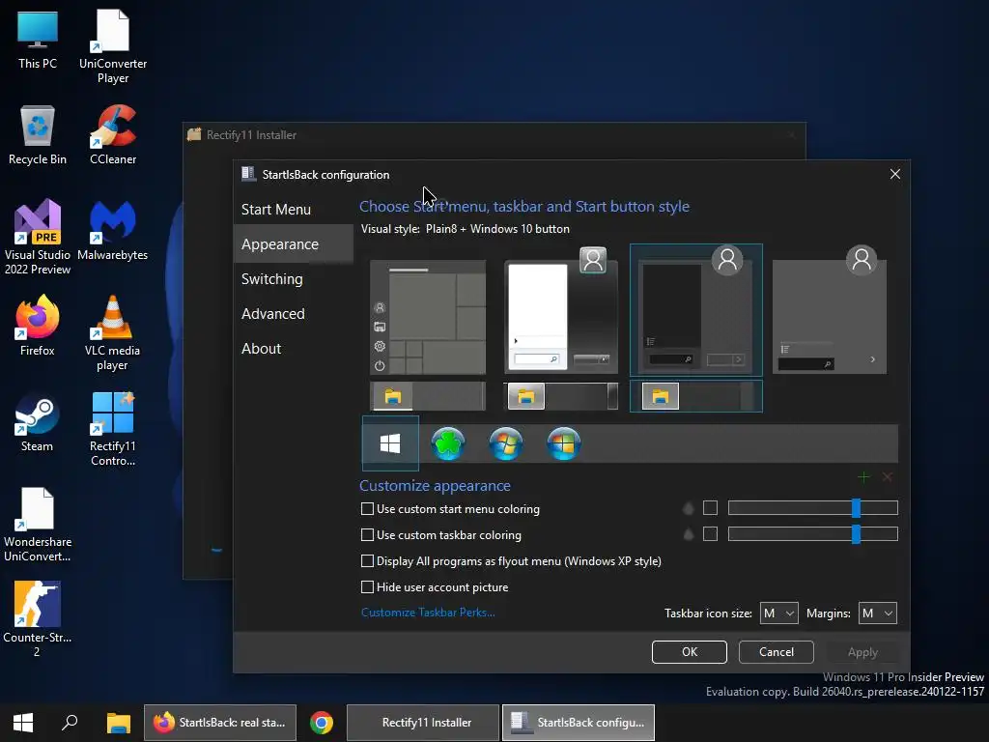This screenshot has width=989, height=742.
Task: Click StartIsBack configuration taskbar button
Action: click(x=579, y=723)
